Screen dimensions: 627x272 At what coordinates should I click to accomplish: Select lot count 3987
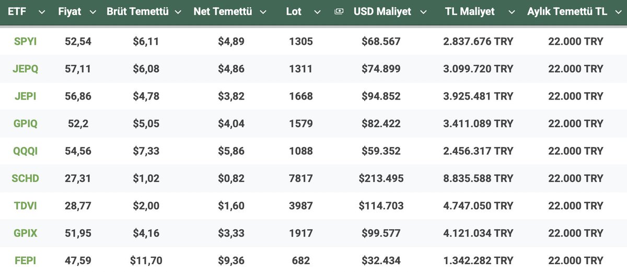(301, 206)
